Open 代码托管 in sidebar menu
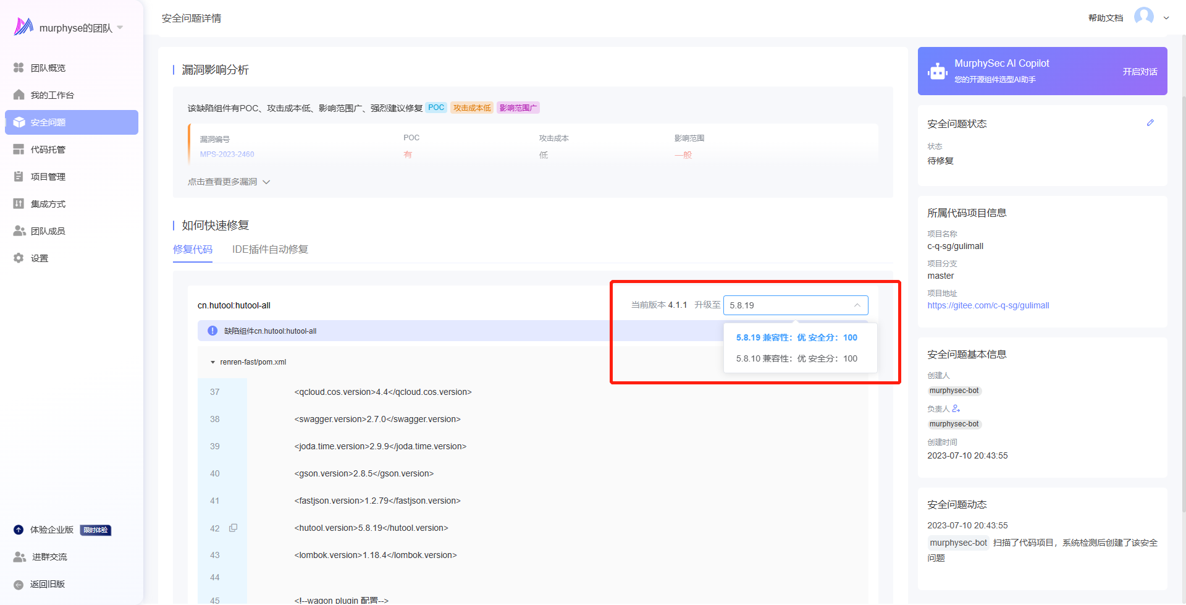1186x605 pixels. tap(48, 150)
